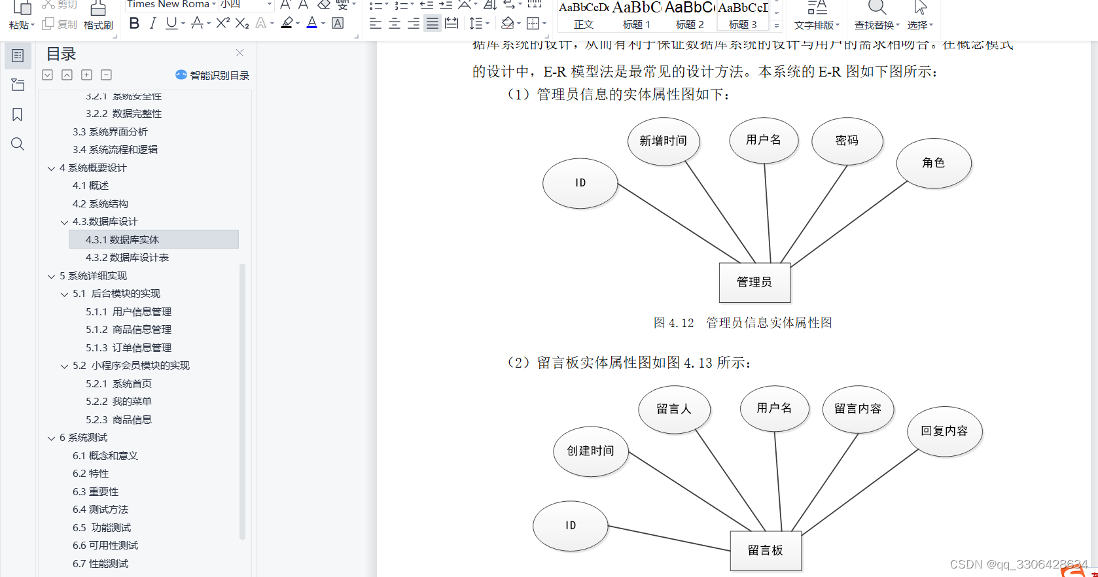Collapse the 4.3.数据库设计 node
The image size is (1098, 577).
click(64, 222)
